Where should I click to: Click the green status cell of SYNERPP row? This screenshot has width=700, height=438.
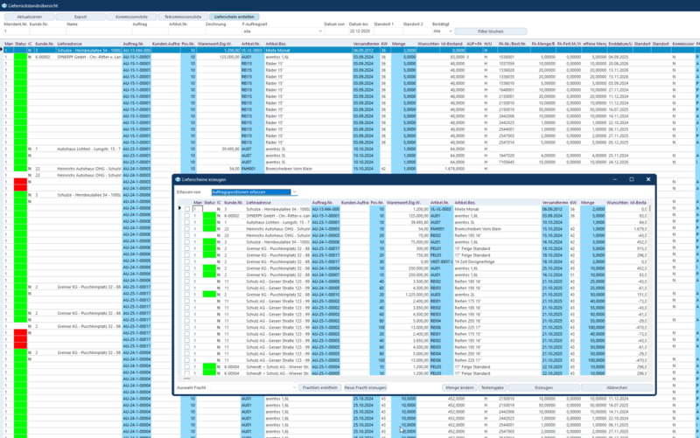(208, 215)
